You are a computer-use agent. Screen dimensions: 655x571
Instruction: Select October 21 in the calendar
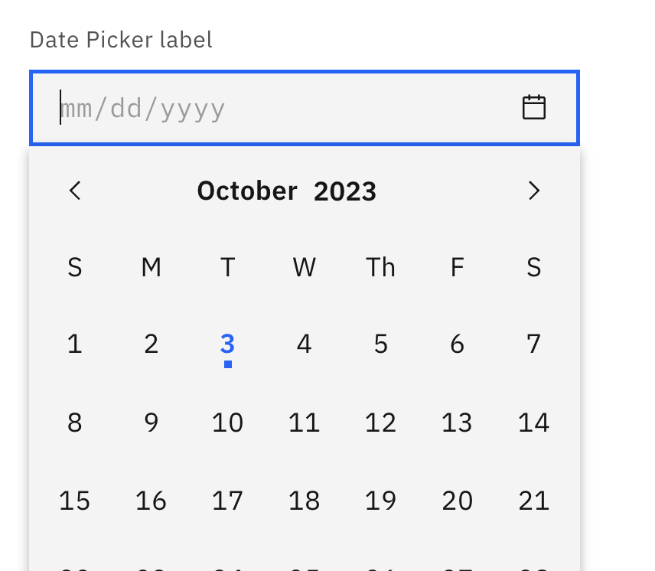point(533,501)
